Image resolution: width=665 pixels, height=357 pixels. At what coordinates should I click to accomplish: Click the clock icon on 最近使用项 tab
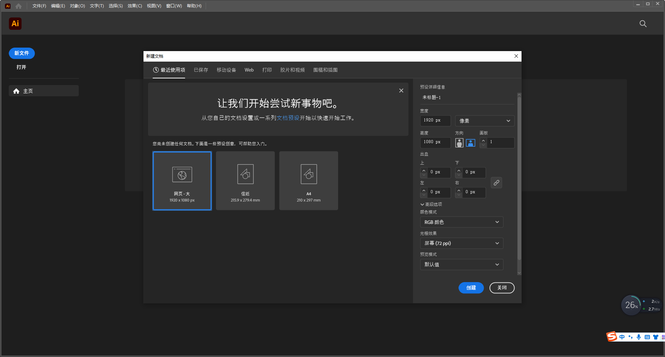point(156,70)
